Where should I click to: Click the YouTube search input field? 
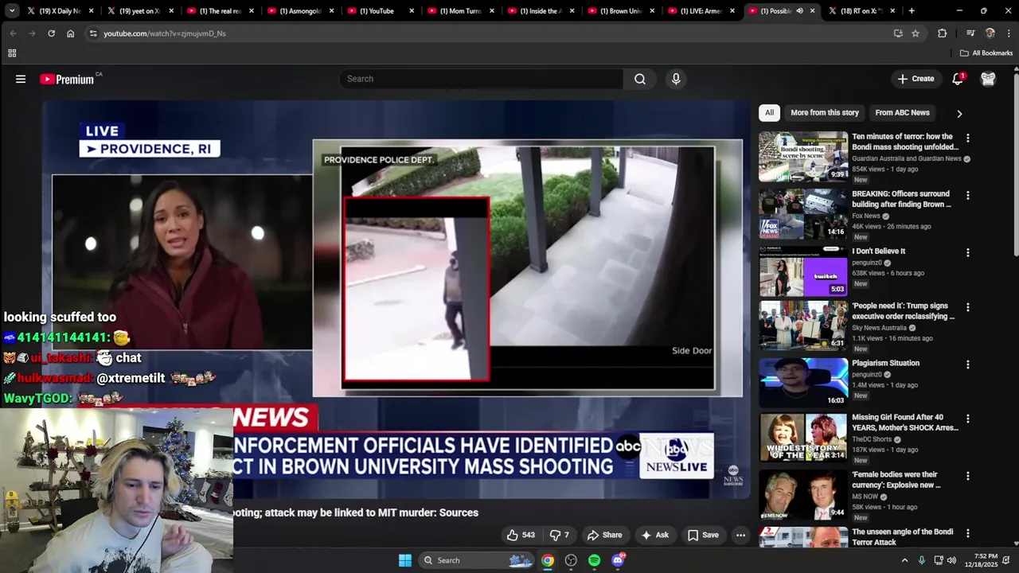482,79
